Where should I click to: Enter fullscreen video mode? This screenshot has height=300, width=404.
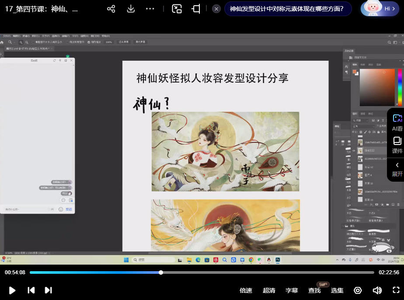click(x=396, y=290)
